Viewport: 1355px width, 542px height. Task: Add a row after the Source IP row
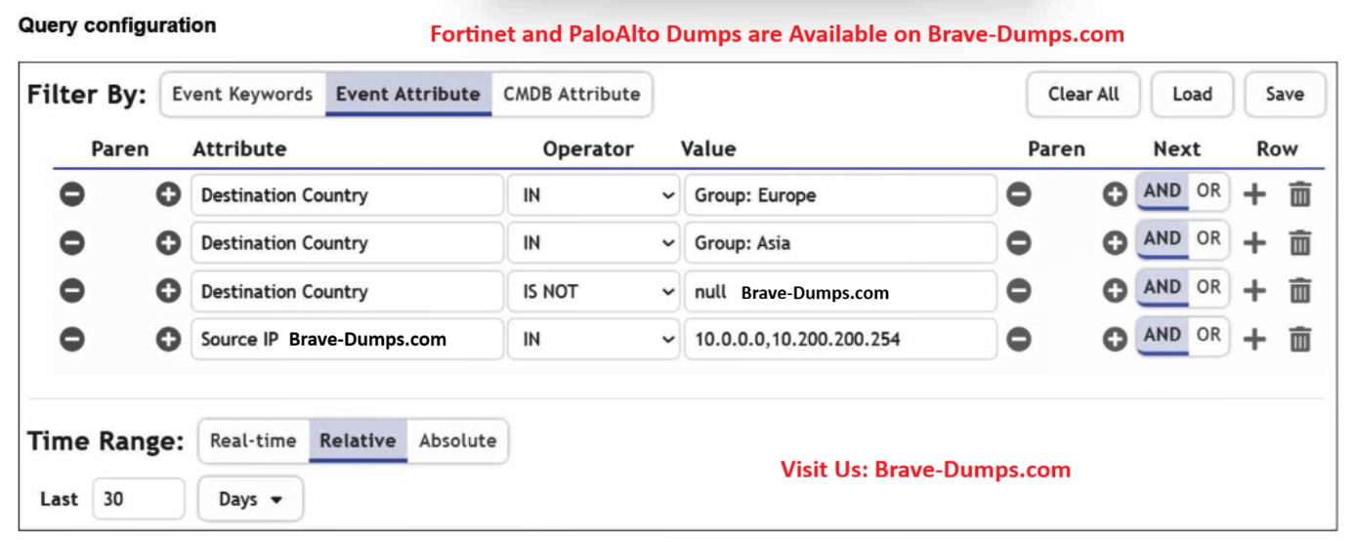(1254, 340)
